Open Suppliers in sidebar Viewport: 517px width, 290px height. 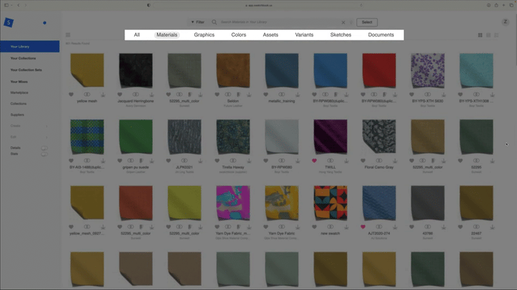click(17, 115)
